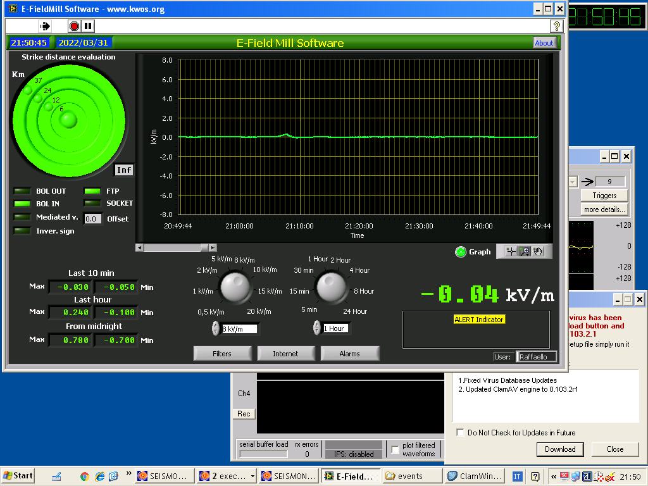Click the time span rotary knob
Screen dimensions: 648x486
(332, 287)
